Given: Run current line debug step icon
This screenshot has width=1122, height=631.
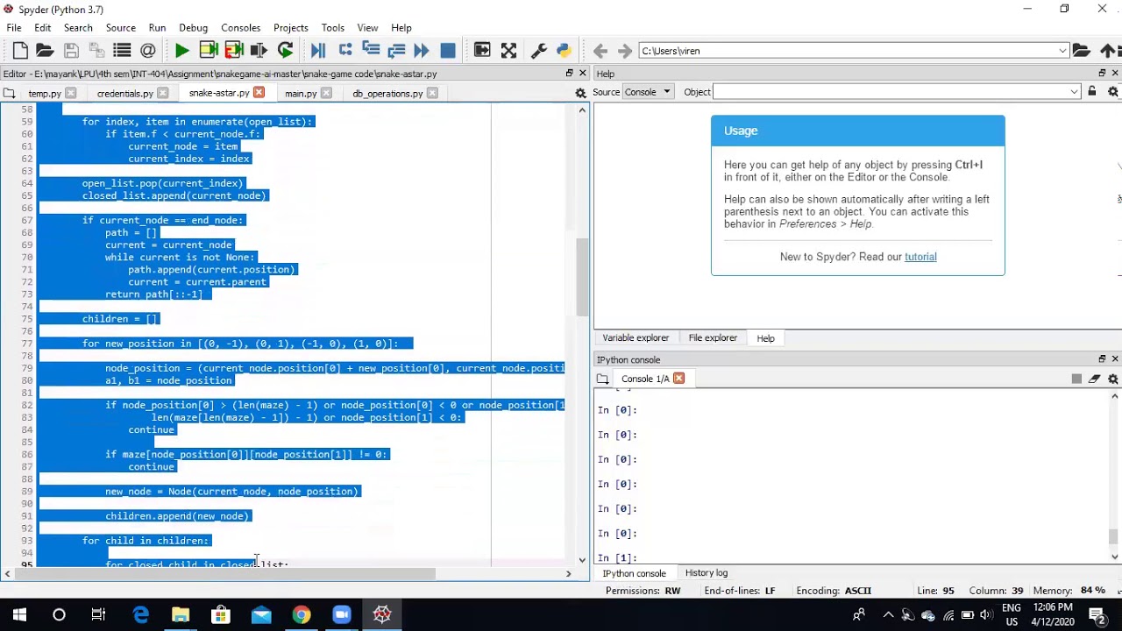Looking at the screenshot, I should pos(345,51).
